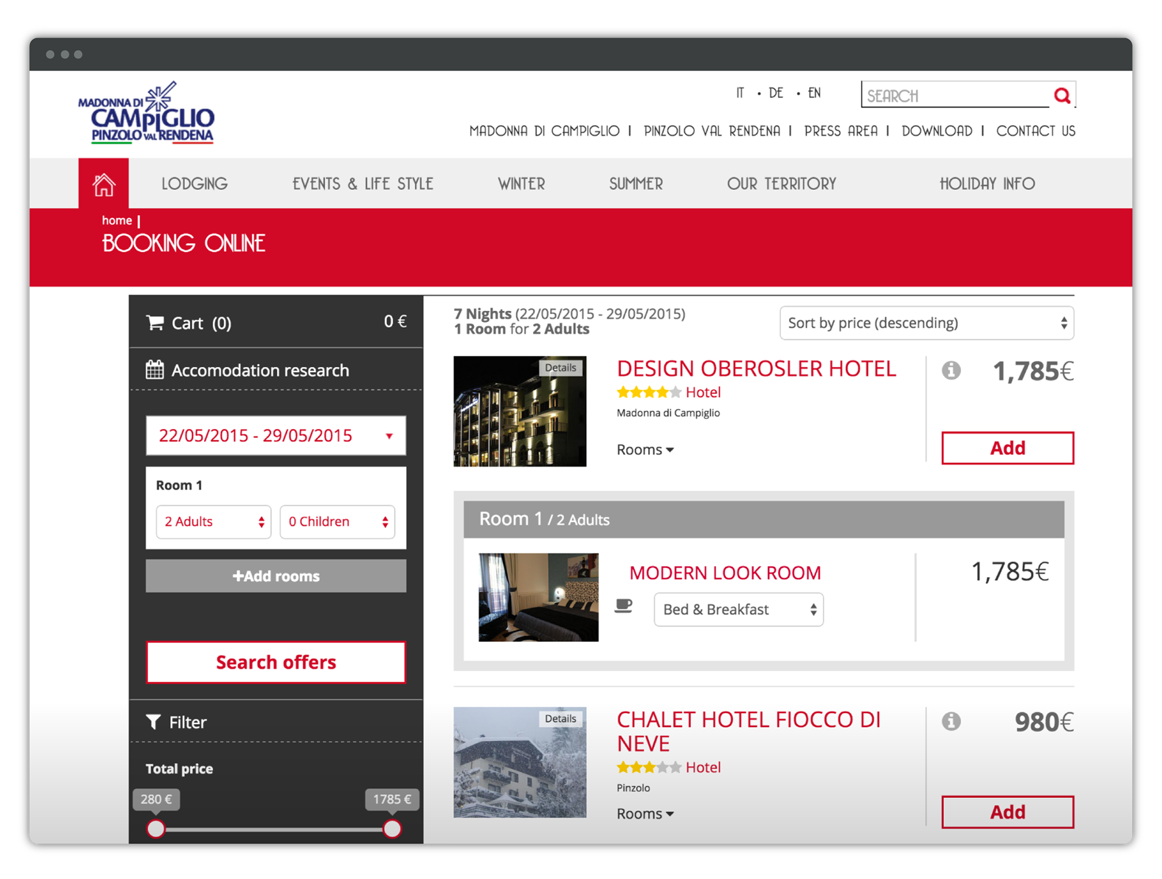Open the shopping cart icon

click(155, 323)
